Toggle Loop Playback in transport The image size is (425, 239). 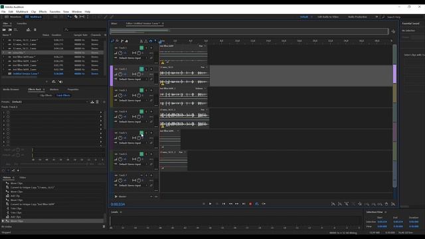tap(257, 204)
